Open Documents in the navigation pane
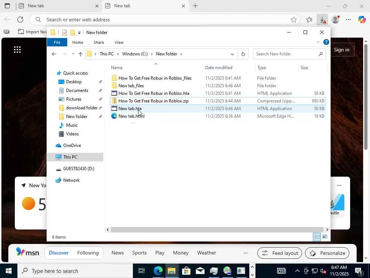This screenshot has height=278, width=370. [x=77, y=90]
